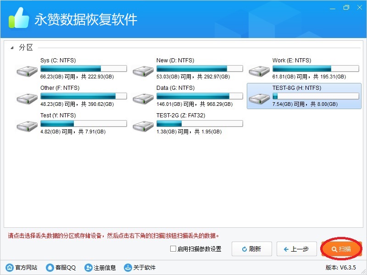
Task: Select the Sys (C: NTFS) drive icon
Action: [x=27, y=71]
